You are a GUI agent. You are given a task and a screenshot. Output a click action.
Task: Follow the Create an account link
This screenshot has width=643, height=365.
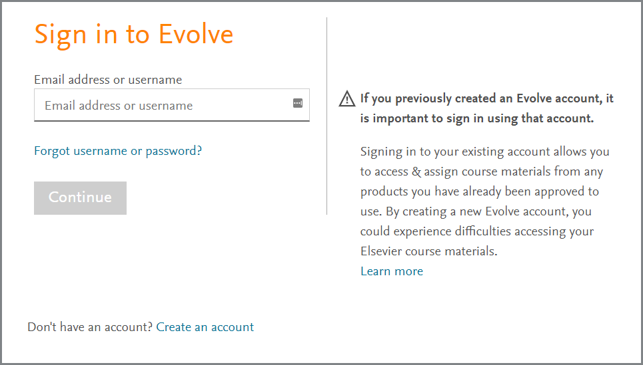click(205, 327)
